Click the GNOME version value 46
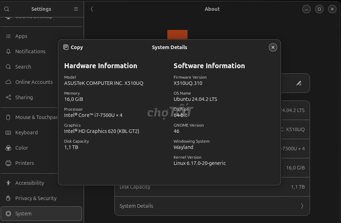This screenshot has width=341, height=223. [176, 131]
